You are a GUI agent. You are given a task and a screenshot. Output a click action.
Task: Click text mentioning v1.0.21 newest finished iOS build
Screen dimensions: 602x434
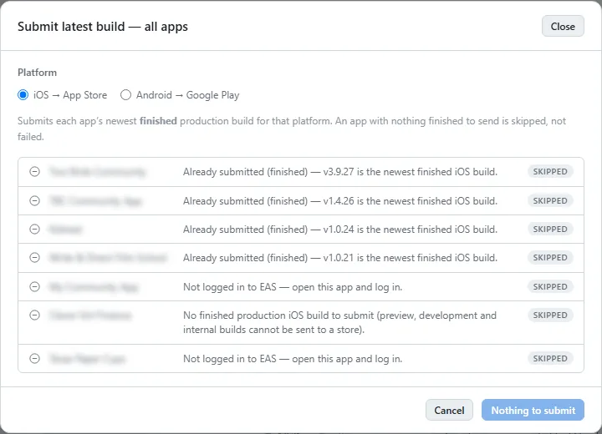[x=340, y=258]
